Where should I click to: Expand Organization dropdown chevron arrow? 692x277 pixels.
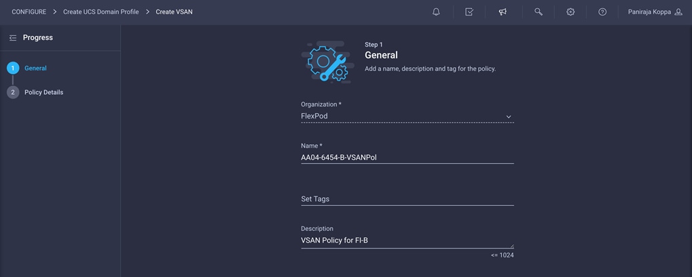pos(509,116)
